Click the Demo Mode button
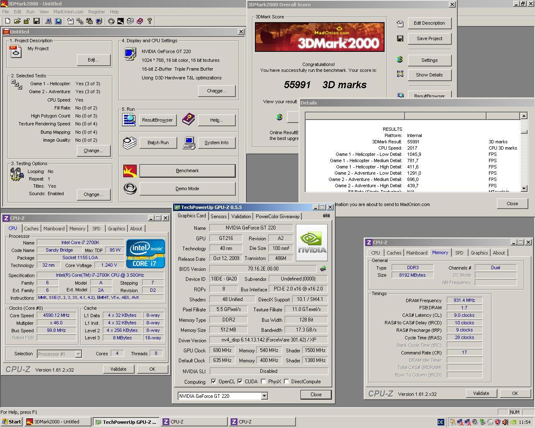The image size is (535, 428). click(187, 189)
